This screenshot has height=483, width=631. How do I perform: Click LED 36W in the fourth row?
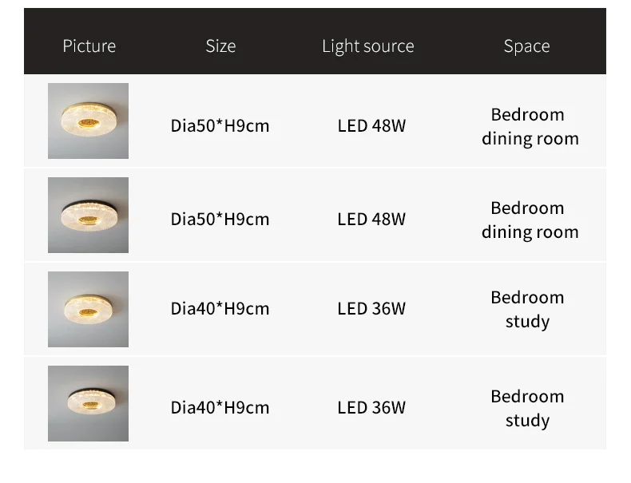371,407
